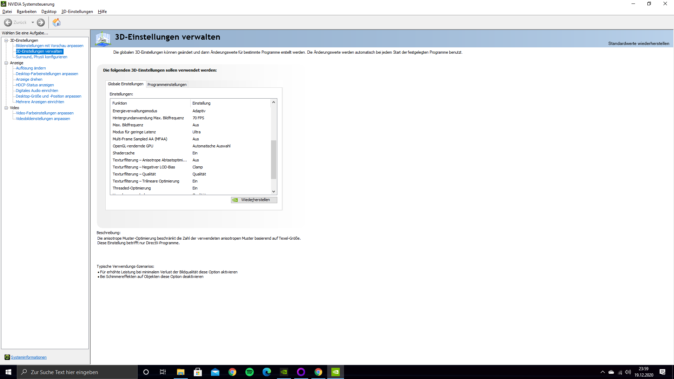Open Surround, PhysX konfigurieren link
This screenshot has height=379, width=674.
click(41, 57)
